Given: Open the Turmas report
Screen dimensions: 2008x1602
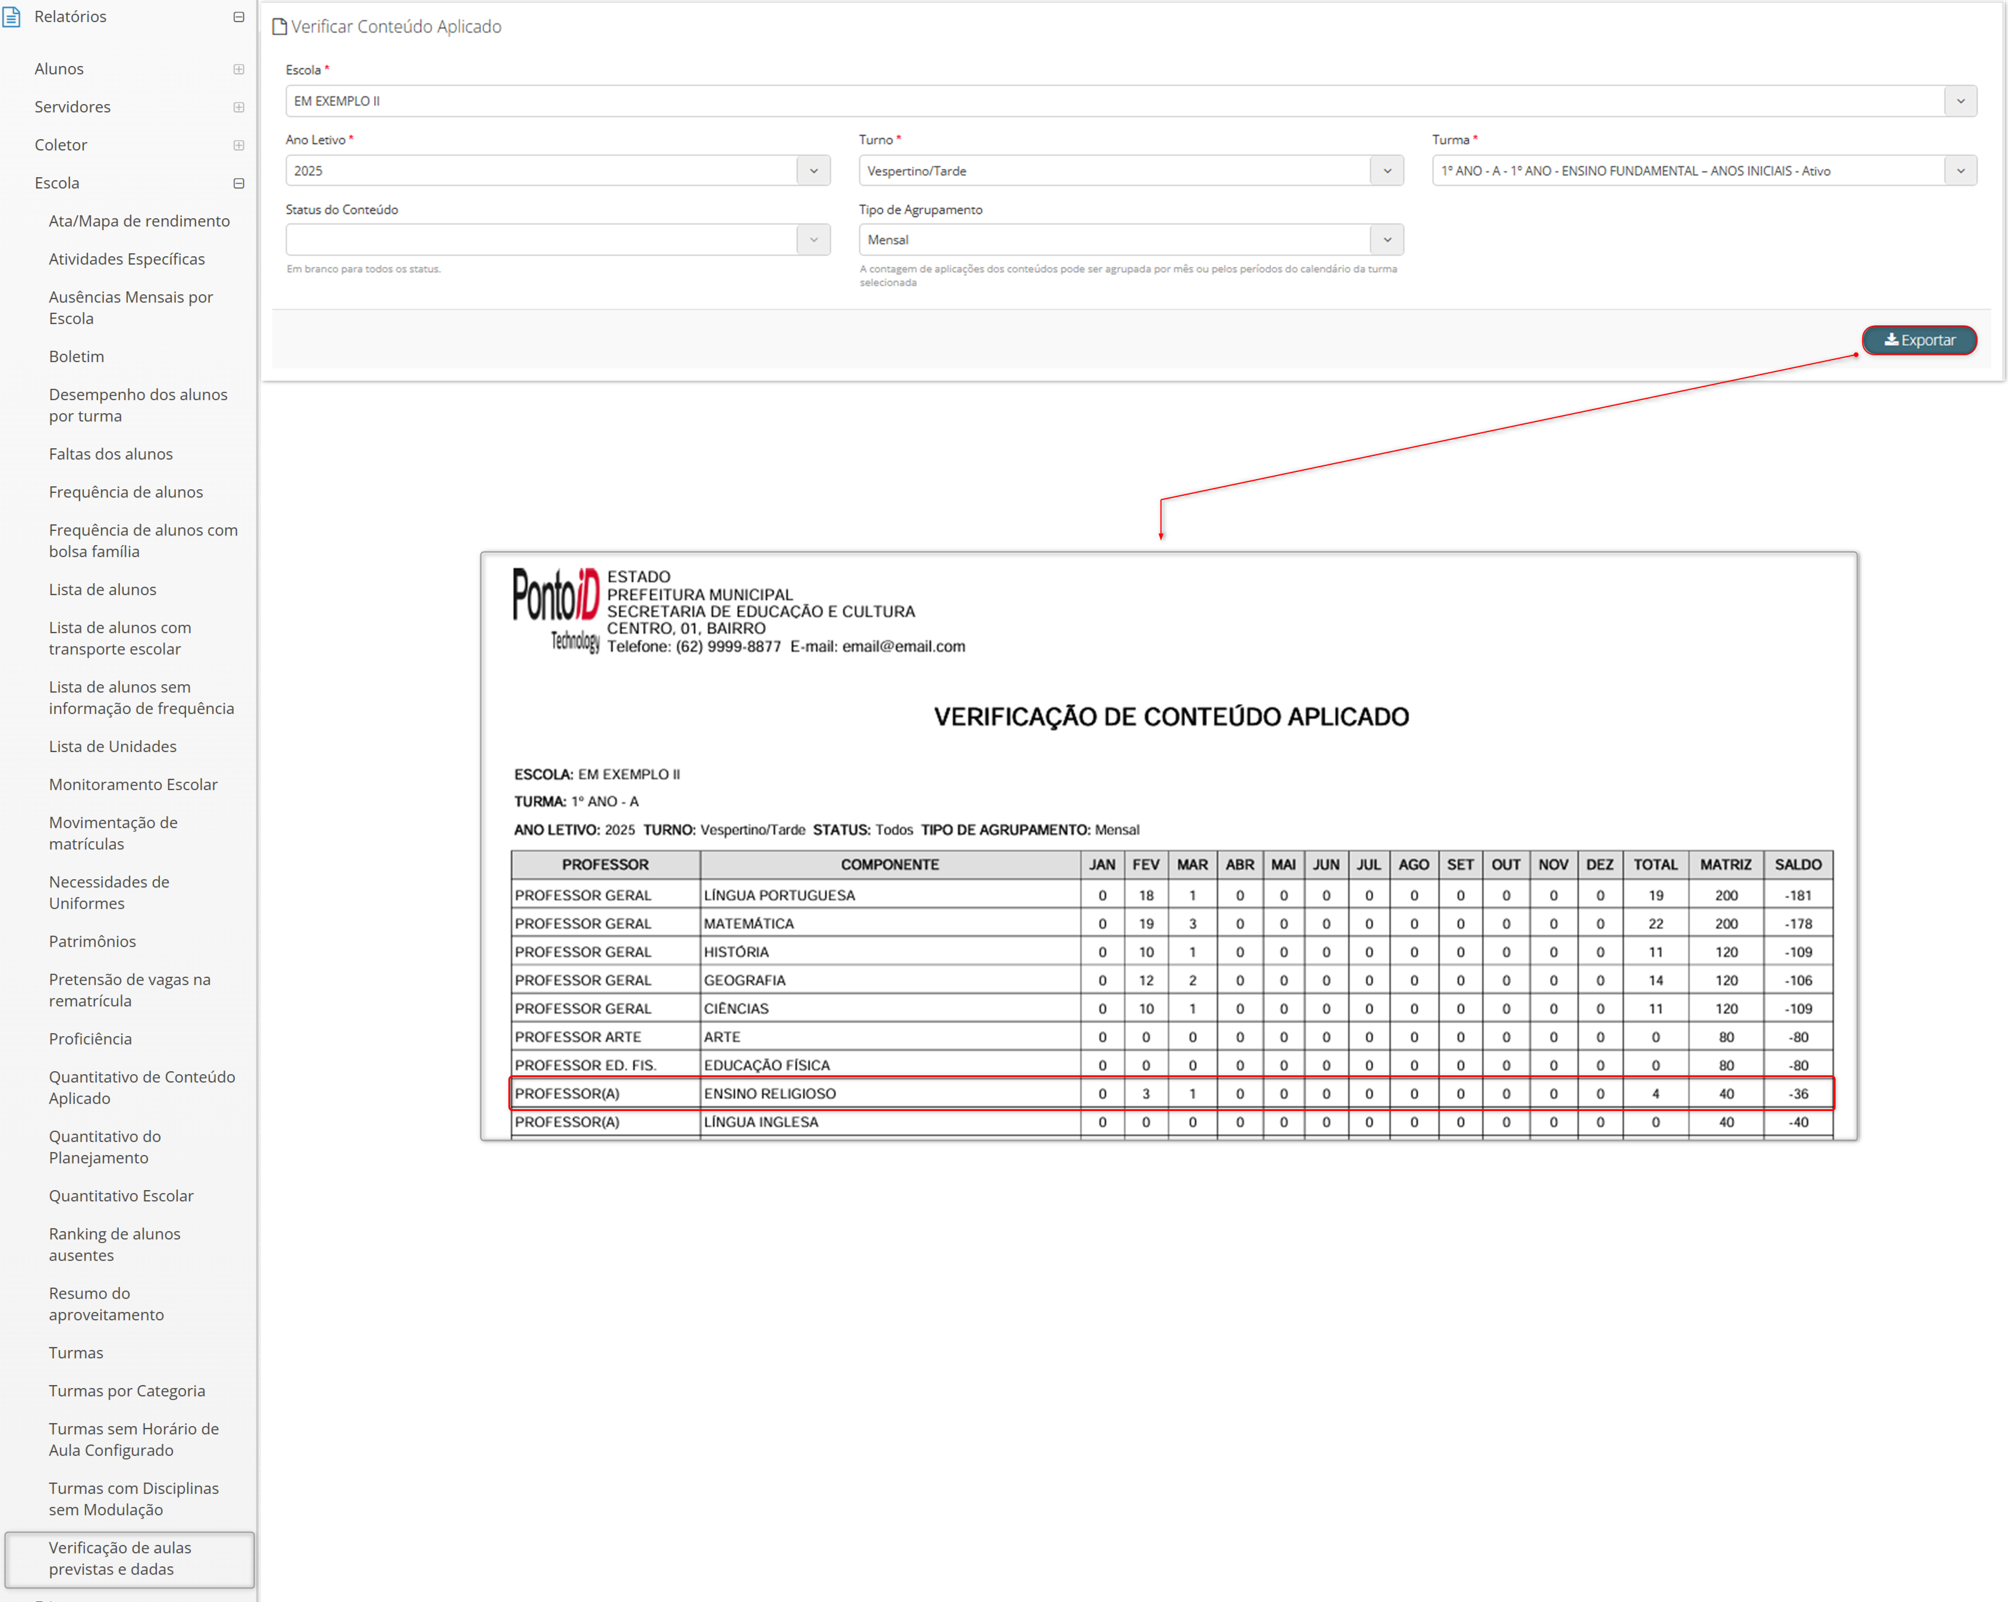Looking at the screenshot, I should click(x=76, y=1352).
